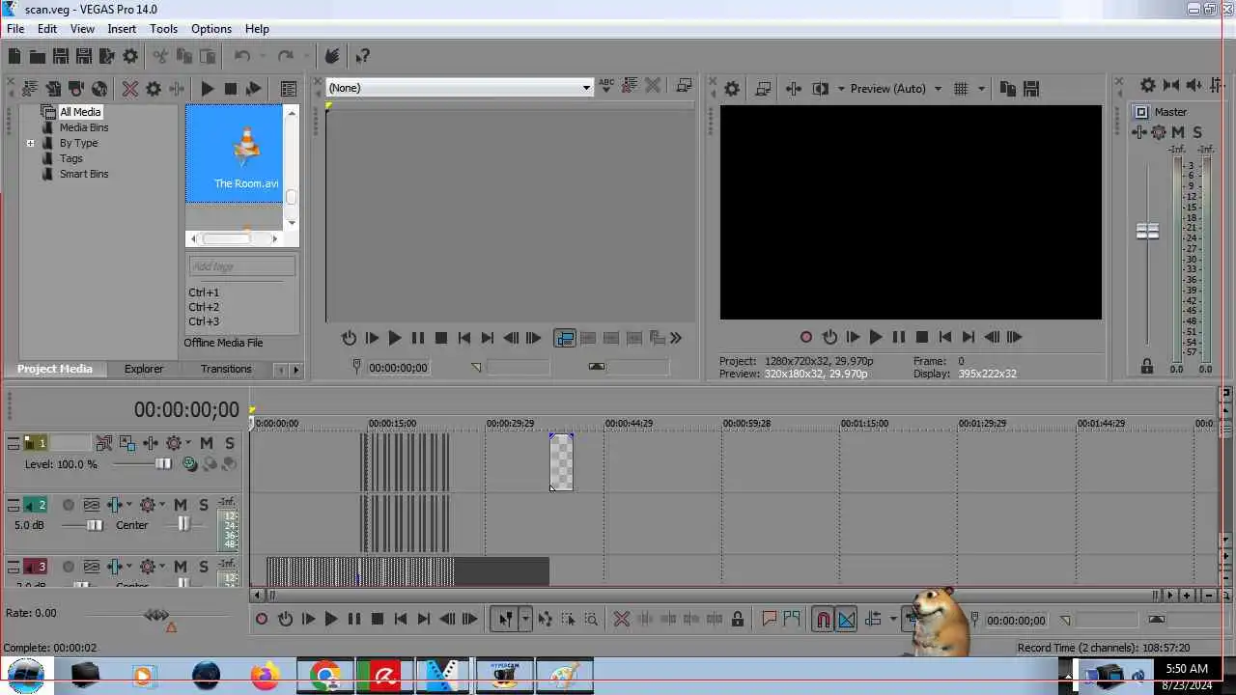The width and height of the screenshot is (1236, 695).
Task: Open Normal Edit tool dropdown arrow
Action: point(525,620)
